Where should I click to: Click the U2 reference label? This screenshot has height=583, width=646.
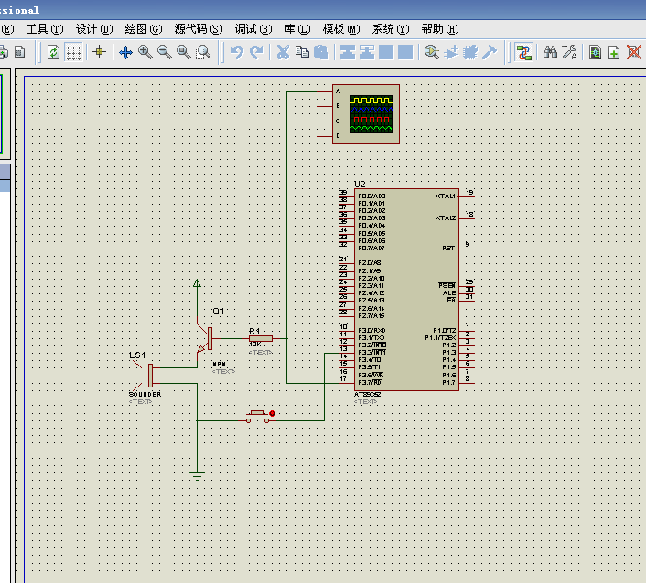(360, 184)
